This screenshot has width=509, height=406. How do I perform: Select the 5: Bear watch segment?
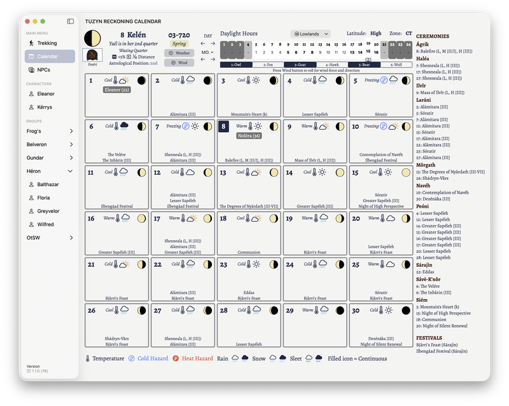click(x=364, y=65)
